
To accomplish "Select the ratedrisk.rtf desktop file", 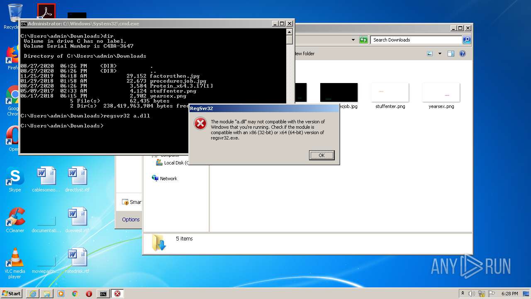I will point(77,261).
